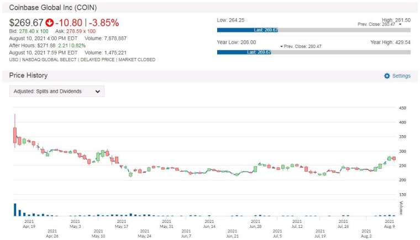Click the Jul, 12 date axis label

pos(297,224)
